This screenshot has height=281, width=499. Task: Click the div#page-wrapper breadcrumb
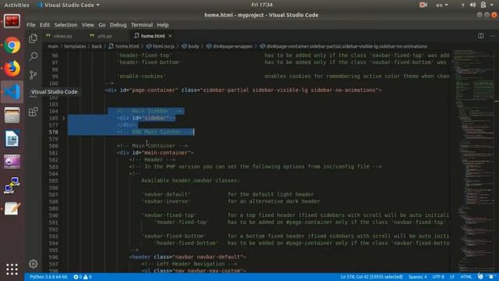[x=229, y=47]
